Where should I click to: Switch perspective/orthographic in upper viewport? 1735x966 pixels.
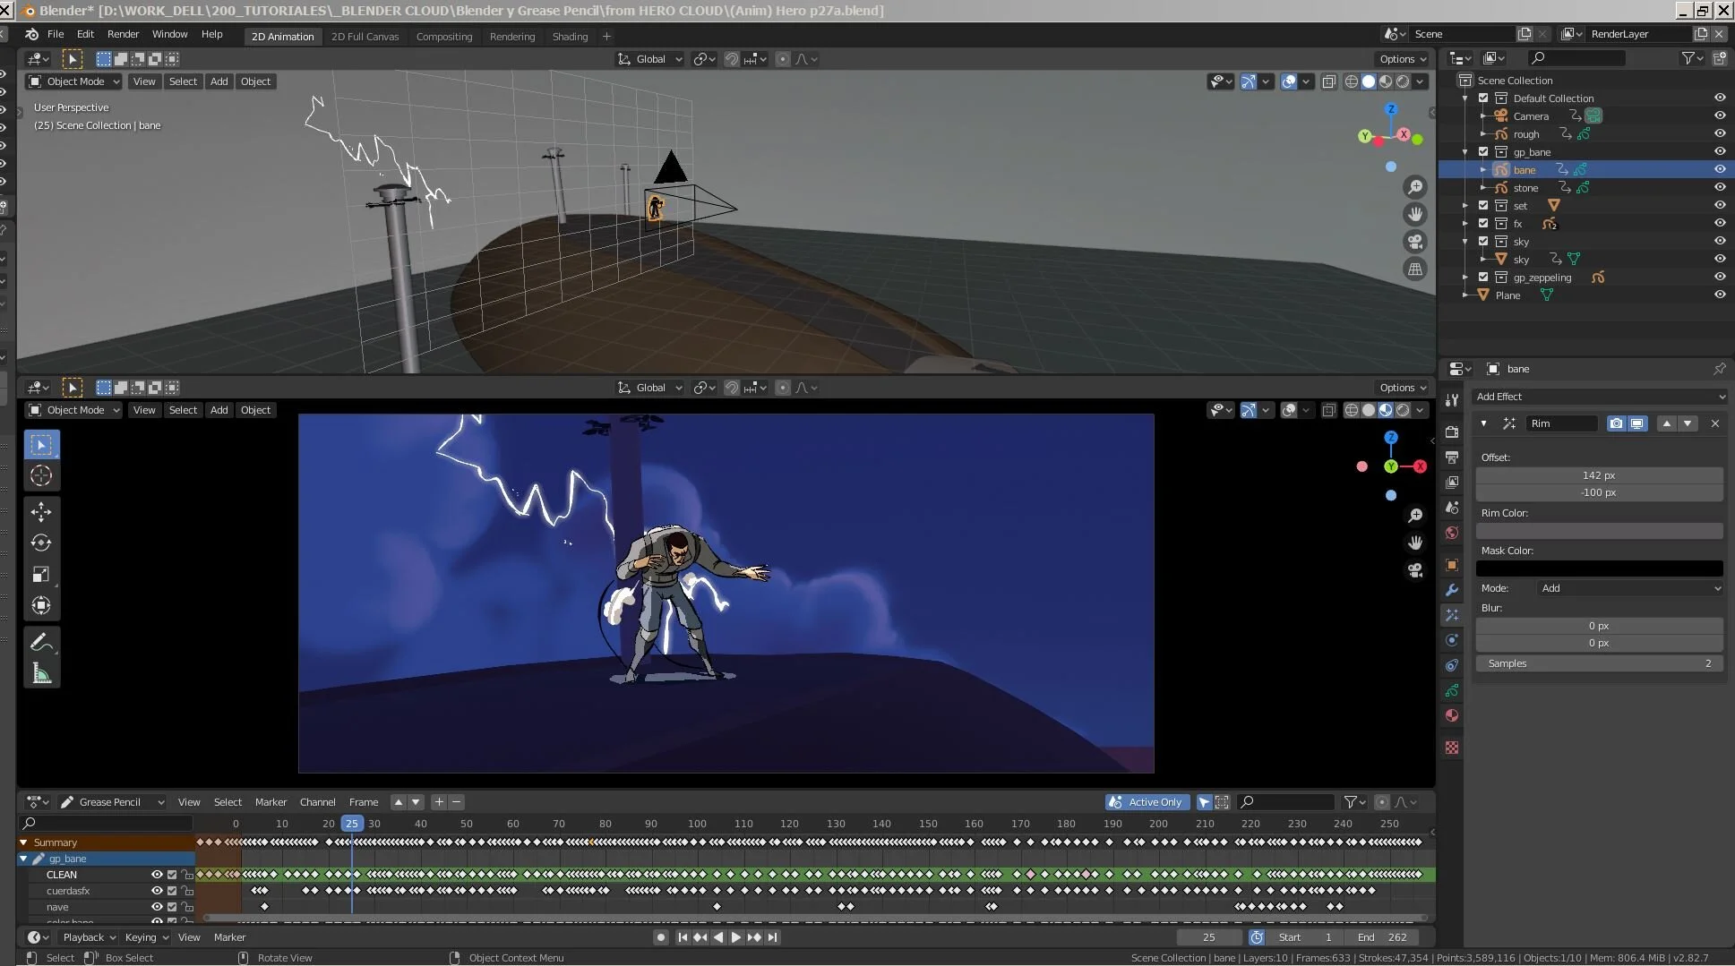click(1415, 269)
